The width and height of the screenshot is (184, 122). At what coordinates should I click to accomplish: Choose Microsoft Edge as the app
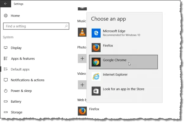pos(123,33)
